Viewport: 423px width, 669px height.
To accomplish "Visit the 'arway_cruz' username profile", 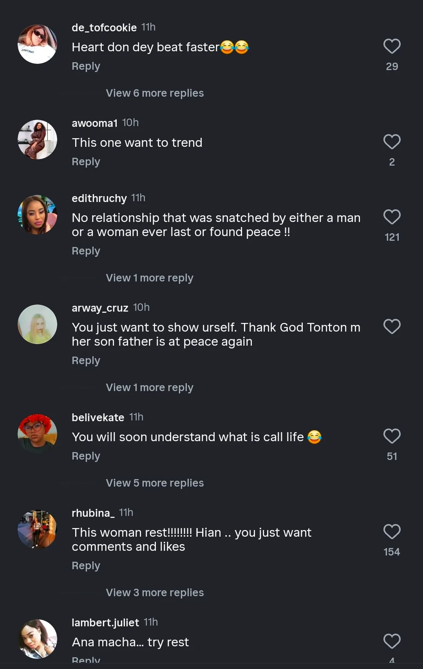I will point(100,308).
